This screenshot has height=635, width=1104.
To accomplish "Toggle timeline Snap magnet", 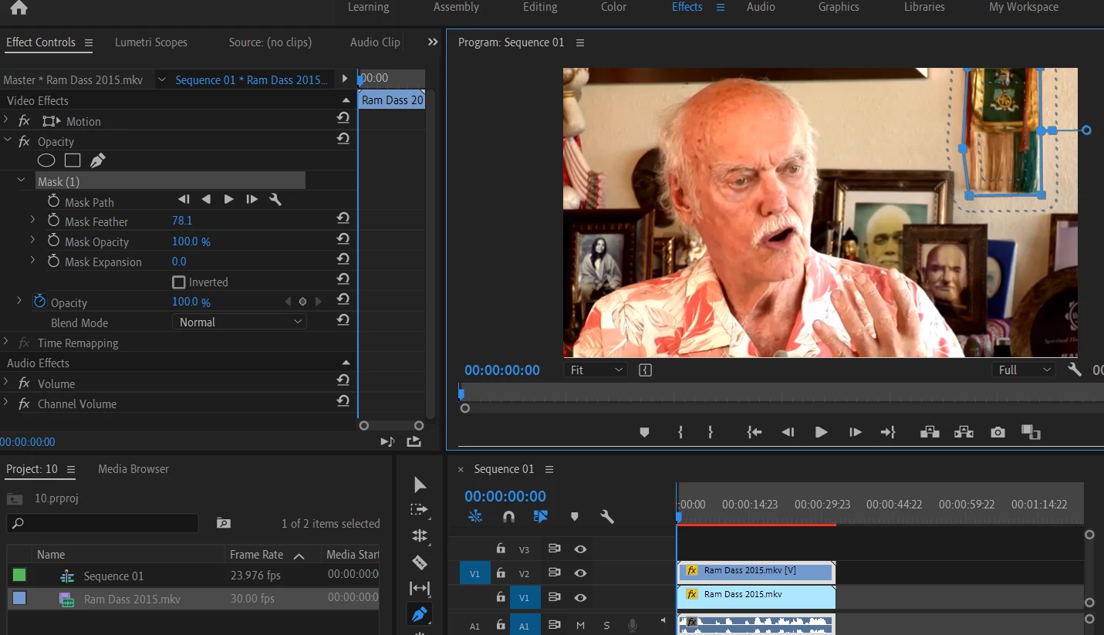I will [x=508, y=516].
